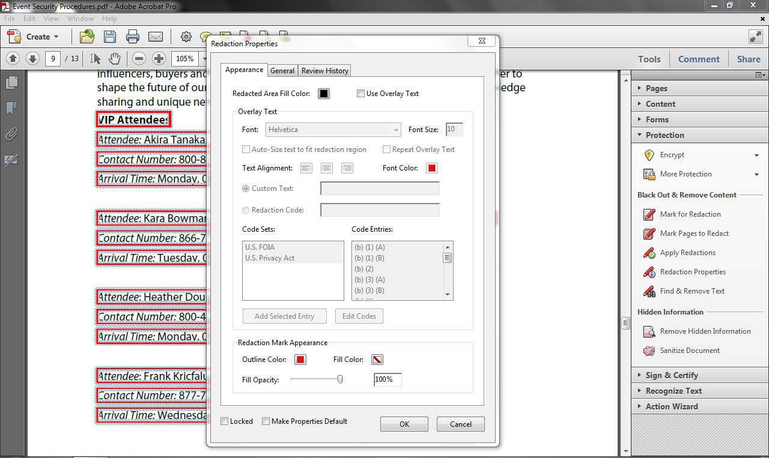Expand the Content panel section
The width and height of the screenshot is (769, 458).
pyautogui.click(x=700, y=104)
